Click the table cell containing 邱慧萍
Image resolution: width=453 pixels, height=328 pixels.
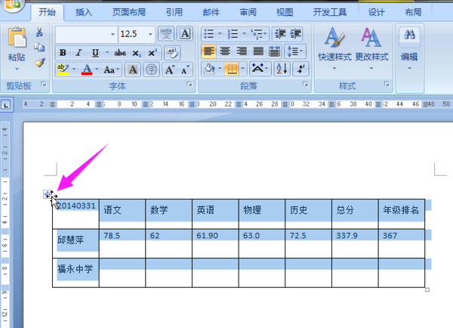point(75,241)
